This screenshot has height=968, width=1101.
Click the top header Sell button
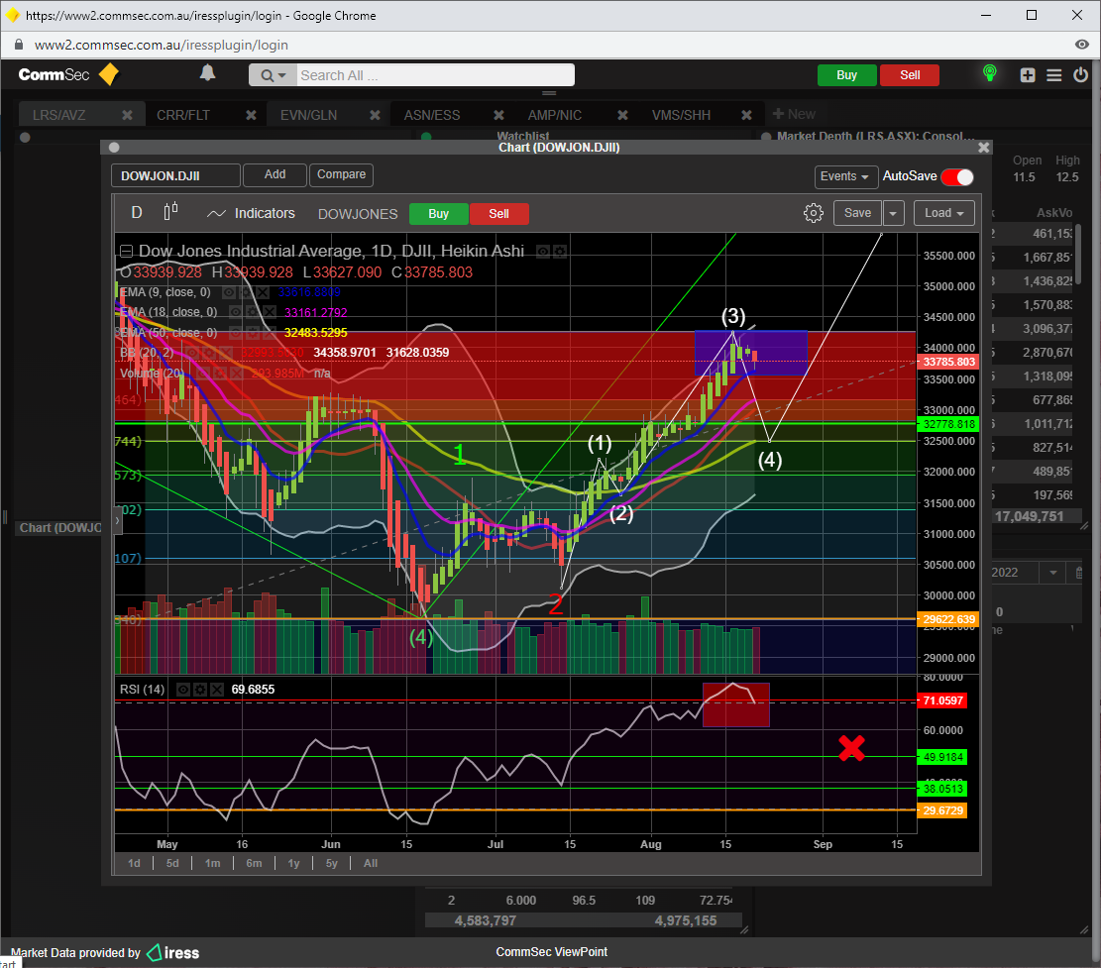pyautogui.click(x=910, y=75)
